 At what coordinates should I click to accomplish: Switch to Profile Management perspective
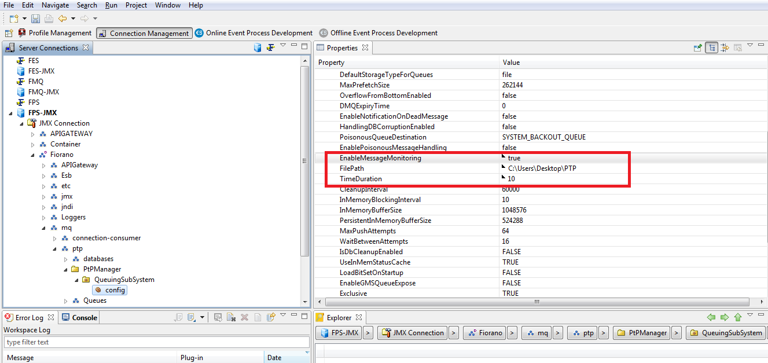click(x=55, y=34)
